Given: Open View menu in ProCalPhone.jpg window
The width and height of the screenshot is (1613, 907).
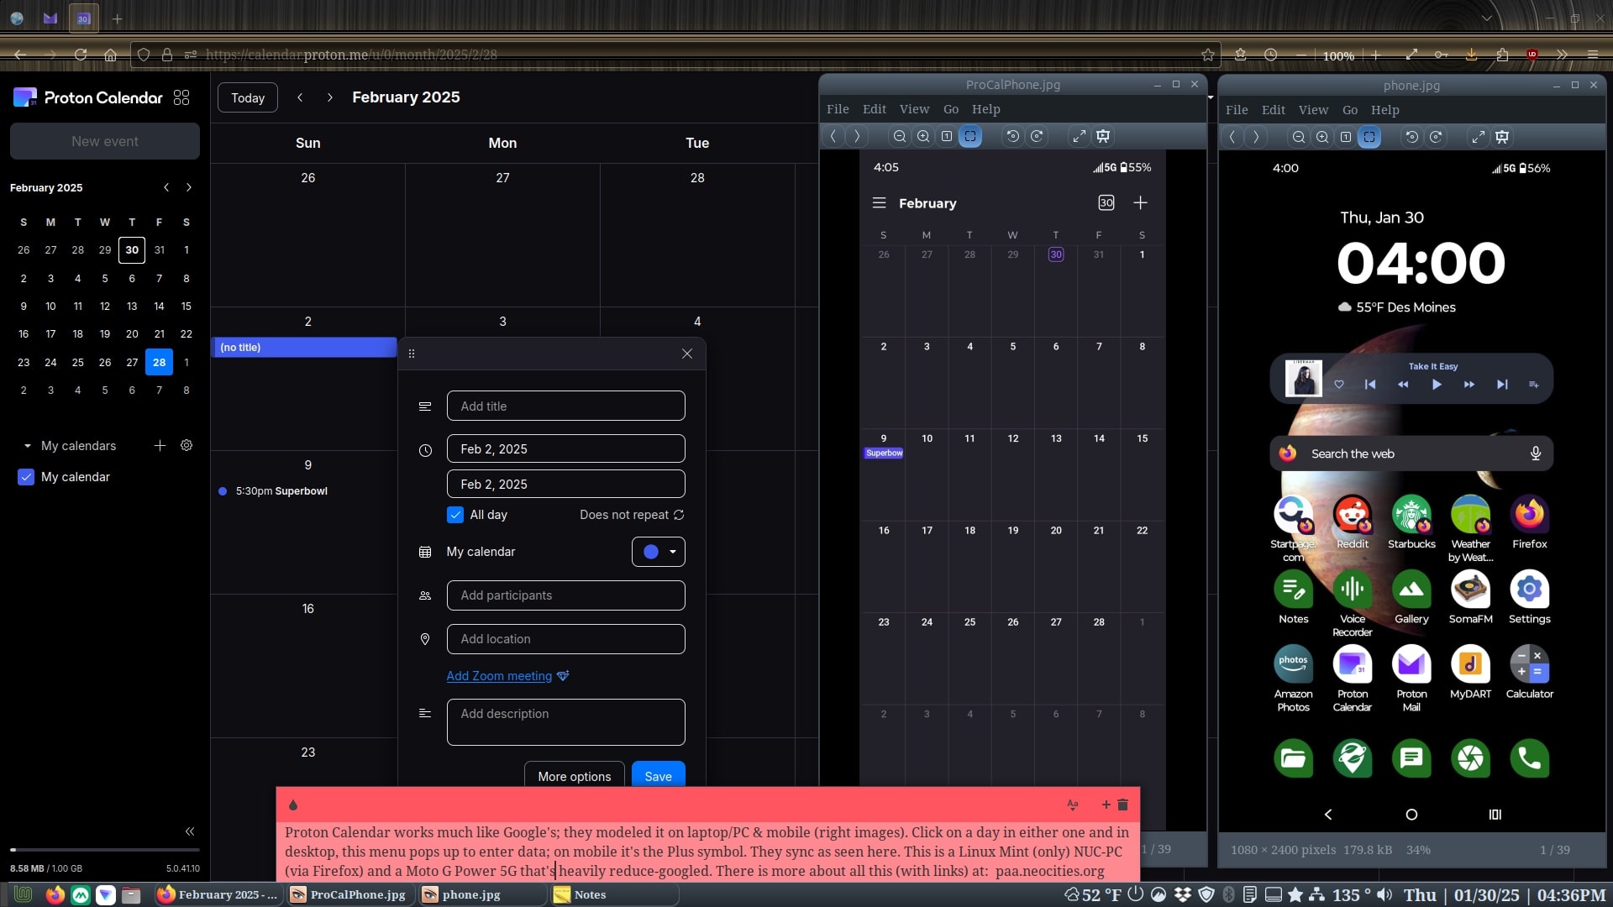Looking at the screenshot, I should [x=914, y=109].
